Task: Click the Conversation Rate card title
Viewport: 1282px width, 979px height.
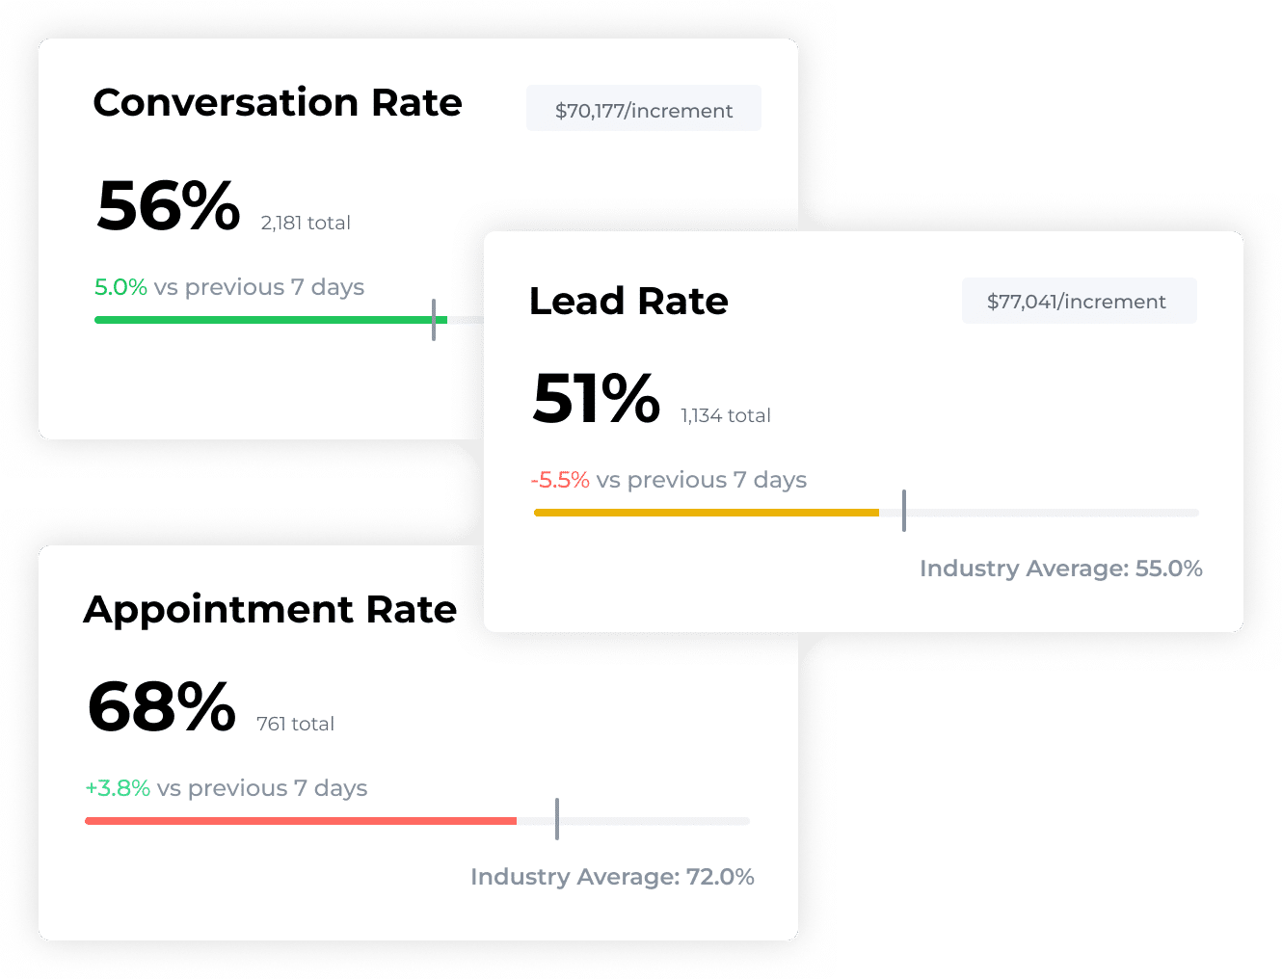Action: (x=278, y=103)
